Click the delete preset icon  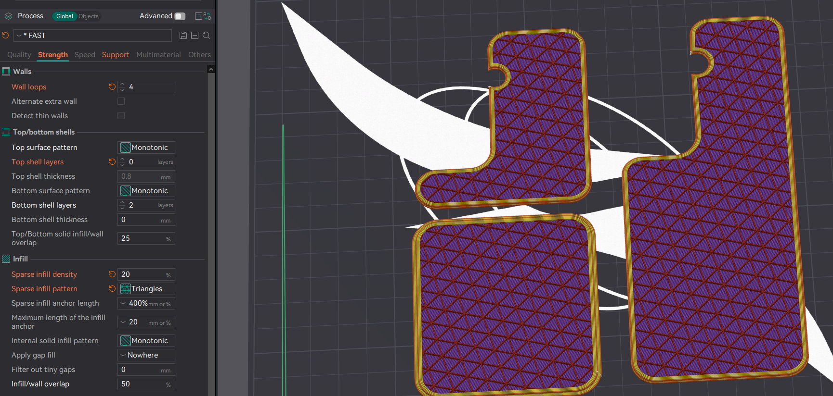[x=195, y=36]
